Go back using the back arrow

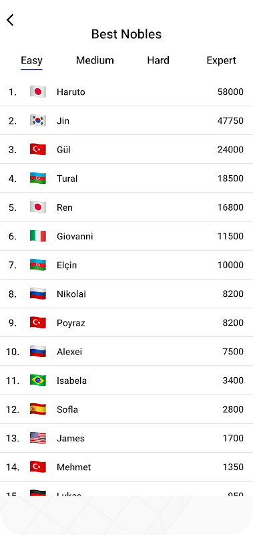(10, 20)
